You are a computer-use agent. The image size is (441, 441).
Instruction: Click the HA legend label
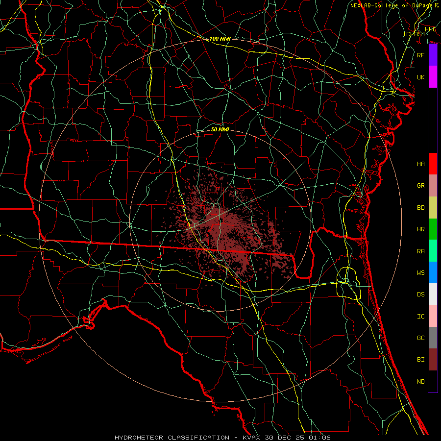(420, 164)
